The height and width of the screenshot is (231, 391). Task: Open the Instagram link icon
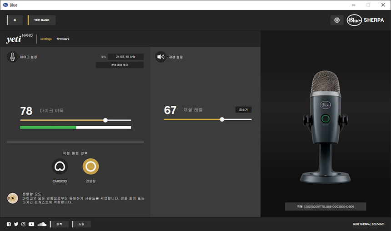[x=24, y=224]
